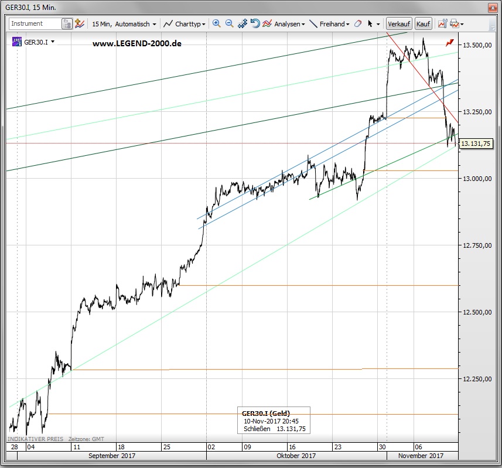502x468 pixels.
Task: Click the auto-scale arrows icon
Action: point(243,24)
